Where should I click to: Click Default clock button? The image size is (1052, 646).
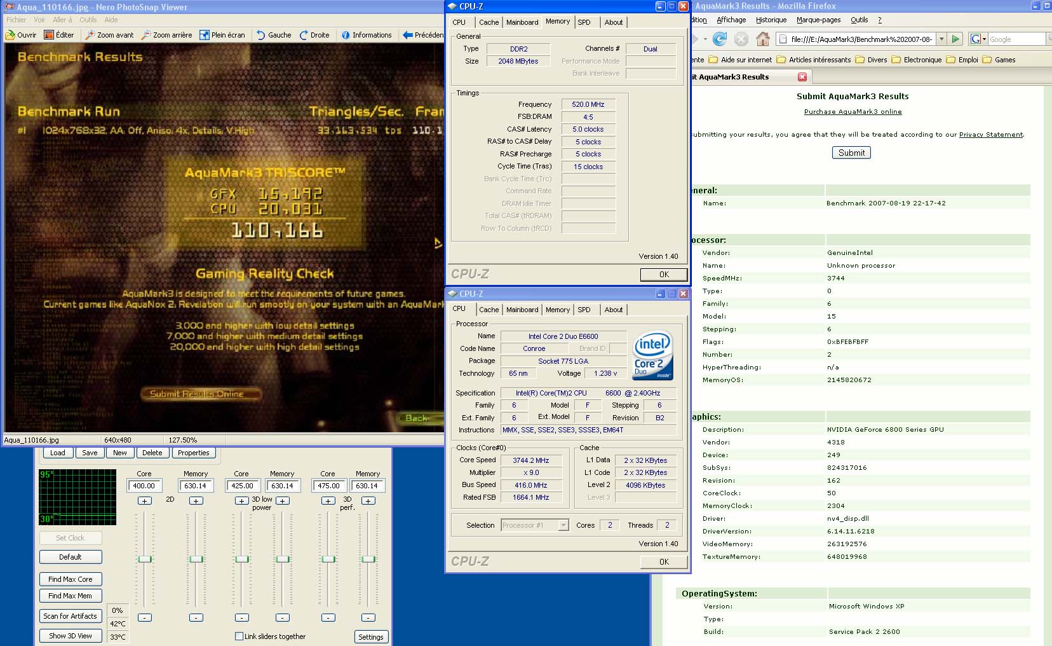click(71, 557)
